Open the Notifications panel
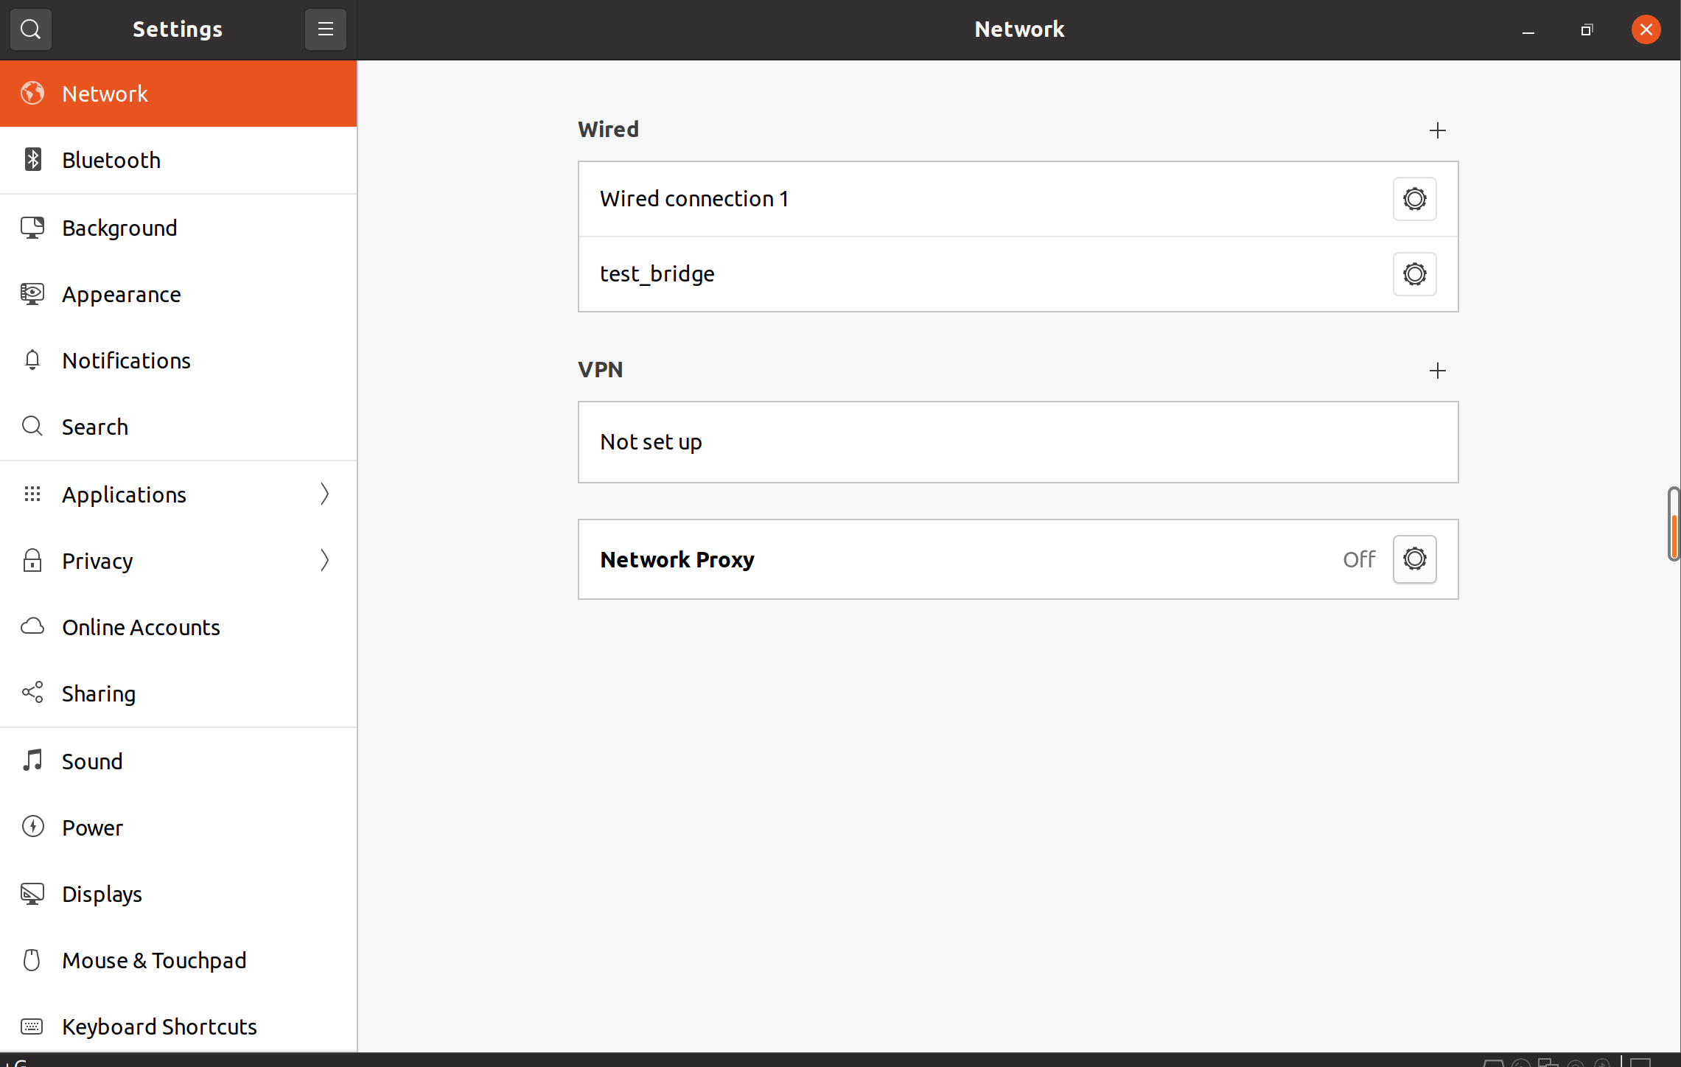The image size is (1681, 1067). (x=126, y=360)
